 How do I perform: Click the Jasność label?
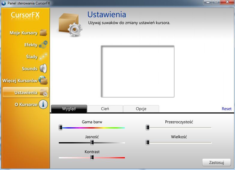pos(92,137)
